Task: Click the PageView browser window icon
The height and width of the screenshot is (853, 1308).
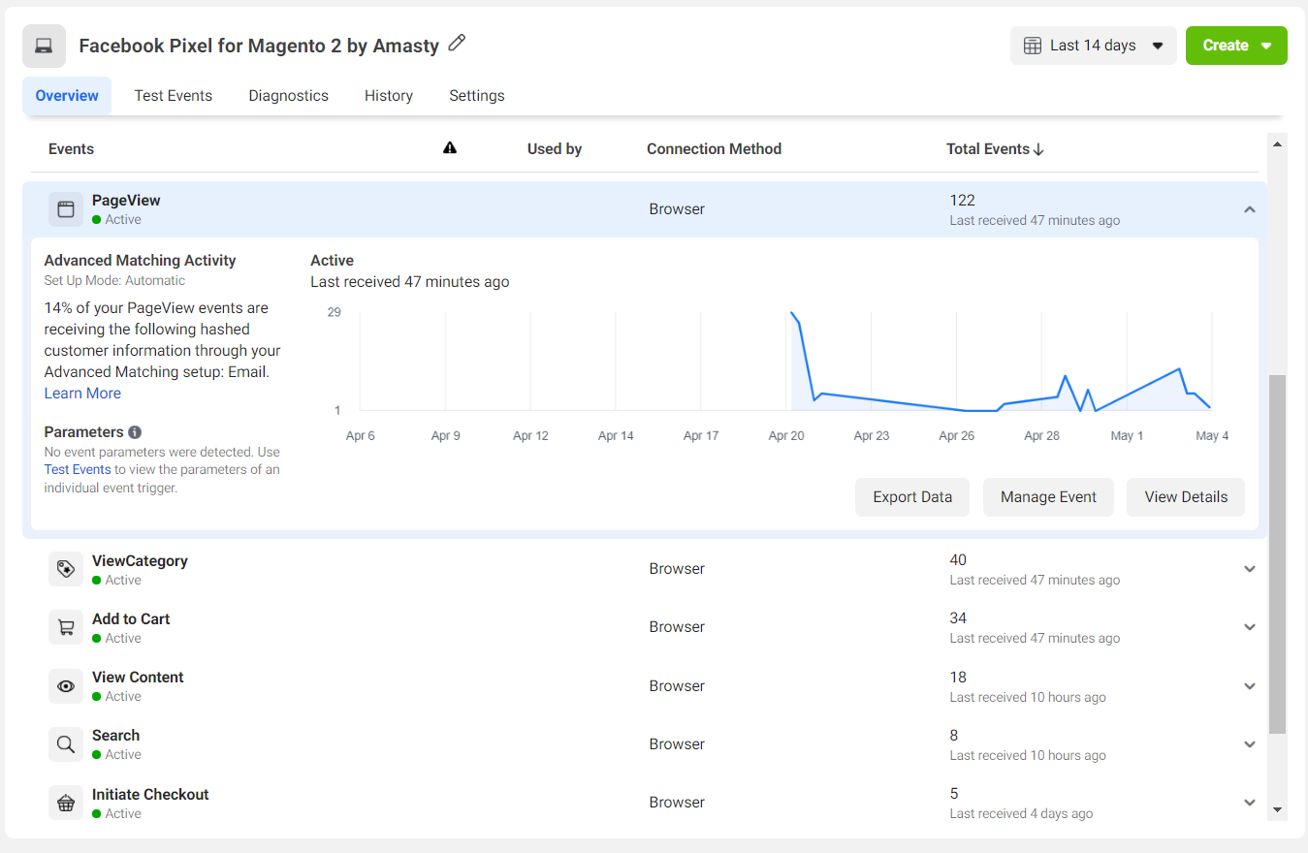Action: click(x=66, y=209)
